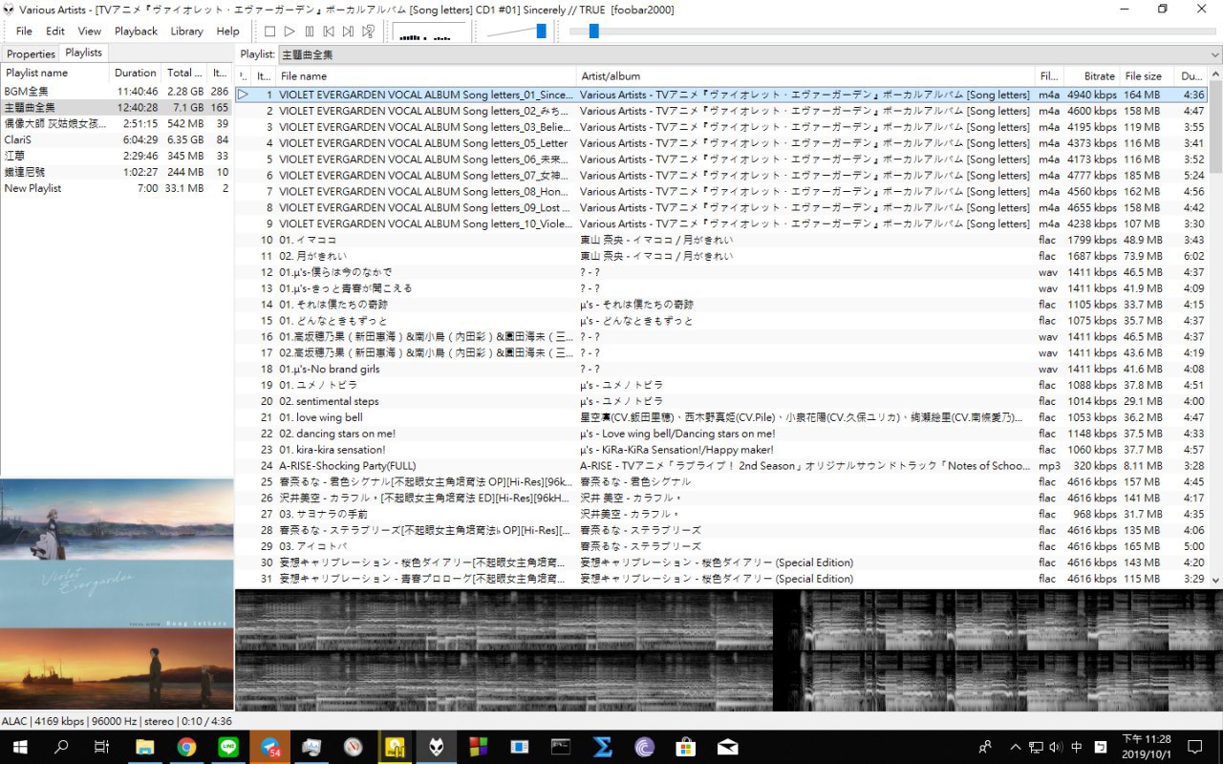Select the 江蕙 playlist

(x=117, y=156)
